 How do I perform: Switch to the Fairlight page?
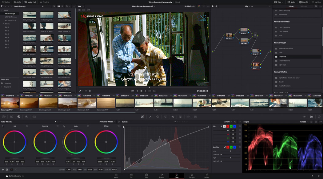click(x=192, y=176)
